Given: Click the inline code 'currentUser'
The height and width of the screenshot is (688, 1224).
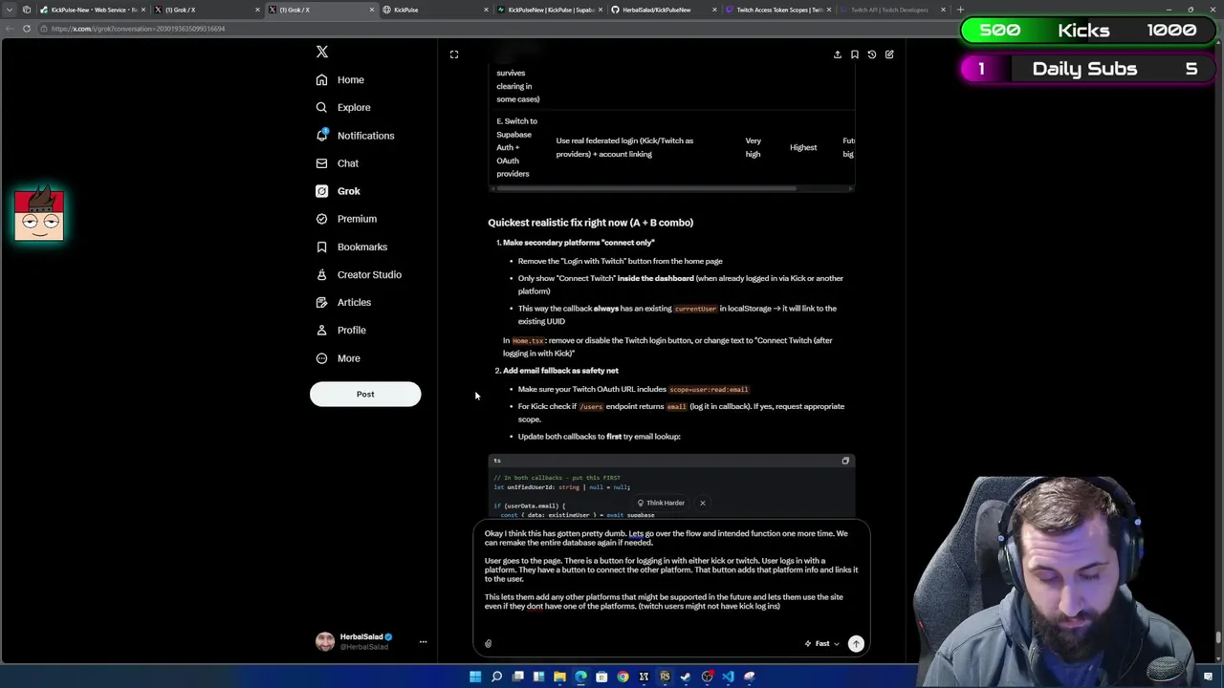Looking at the screenshot, I should [695, 309].
